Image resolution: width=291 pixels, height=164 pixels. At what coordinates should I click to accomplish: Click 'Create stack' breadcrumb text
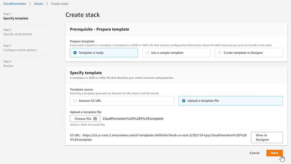(60, 4)
